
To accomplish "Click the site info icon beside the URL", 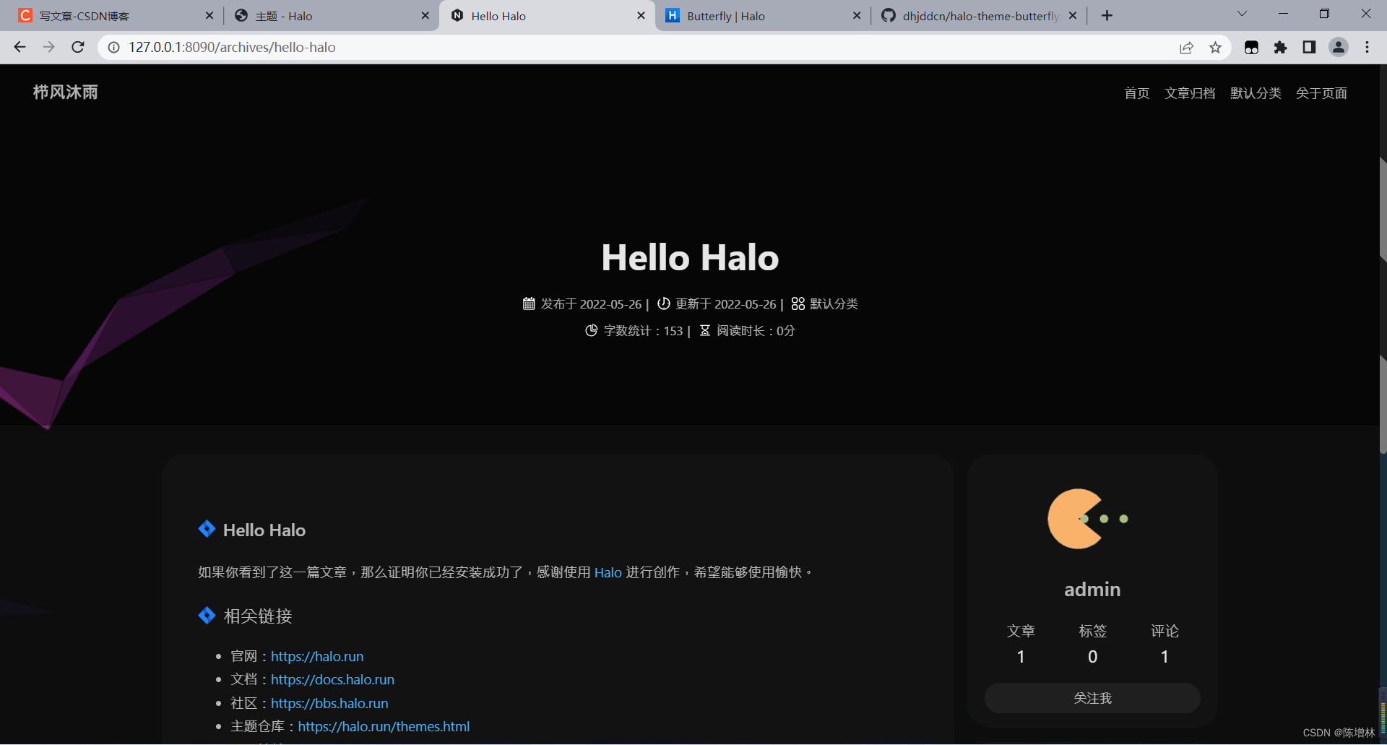I will [x=113, y=47].
